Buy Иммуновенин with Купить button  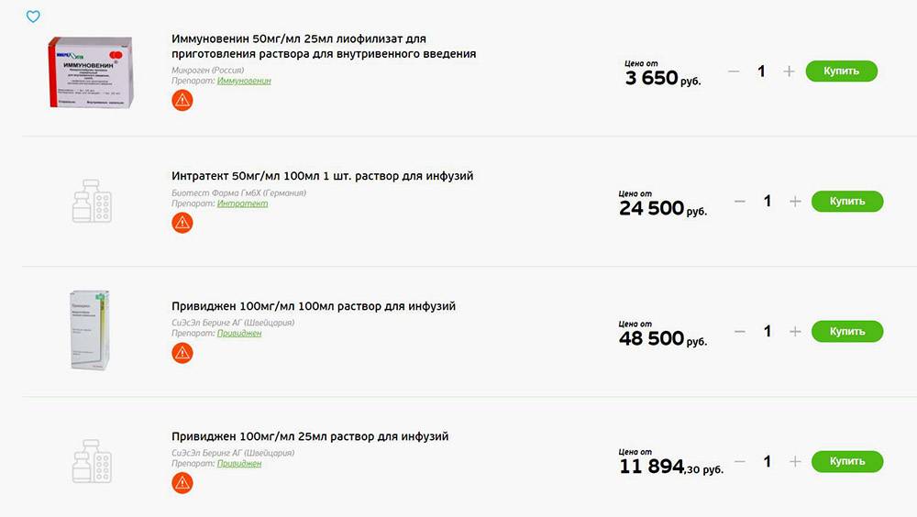[842, 71]
